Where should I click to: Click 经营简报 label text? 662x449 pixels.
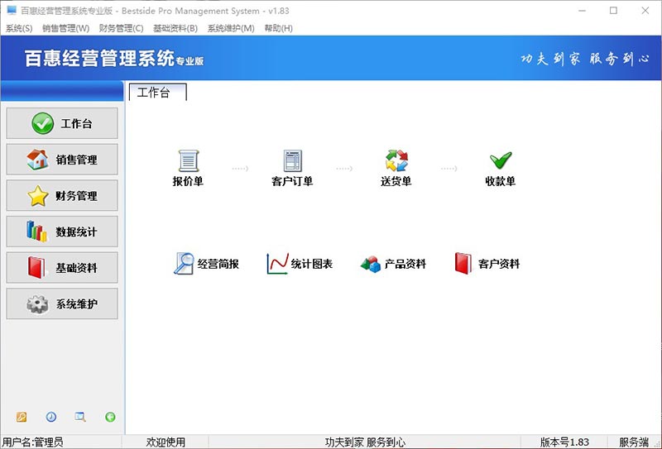tap(218, 264)
